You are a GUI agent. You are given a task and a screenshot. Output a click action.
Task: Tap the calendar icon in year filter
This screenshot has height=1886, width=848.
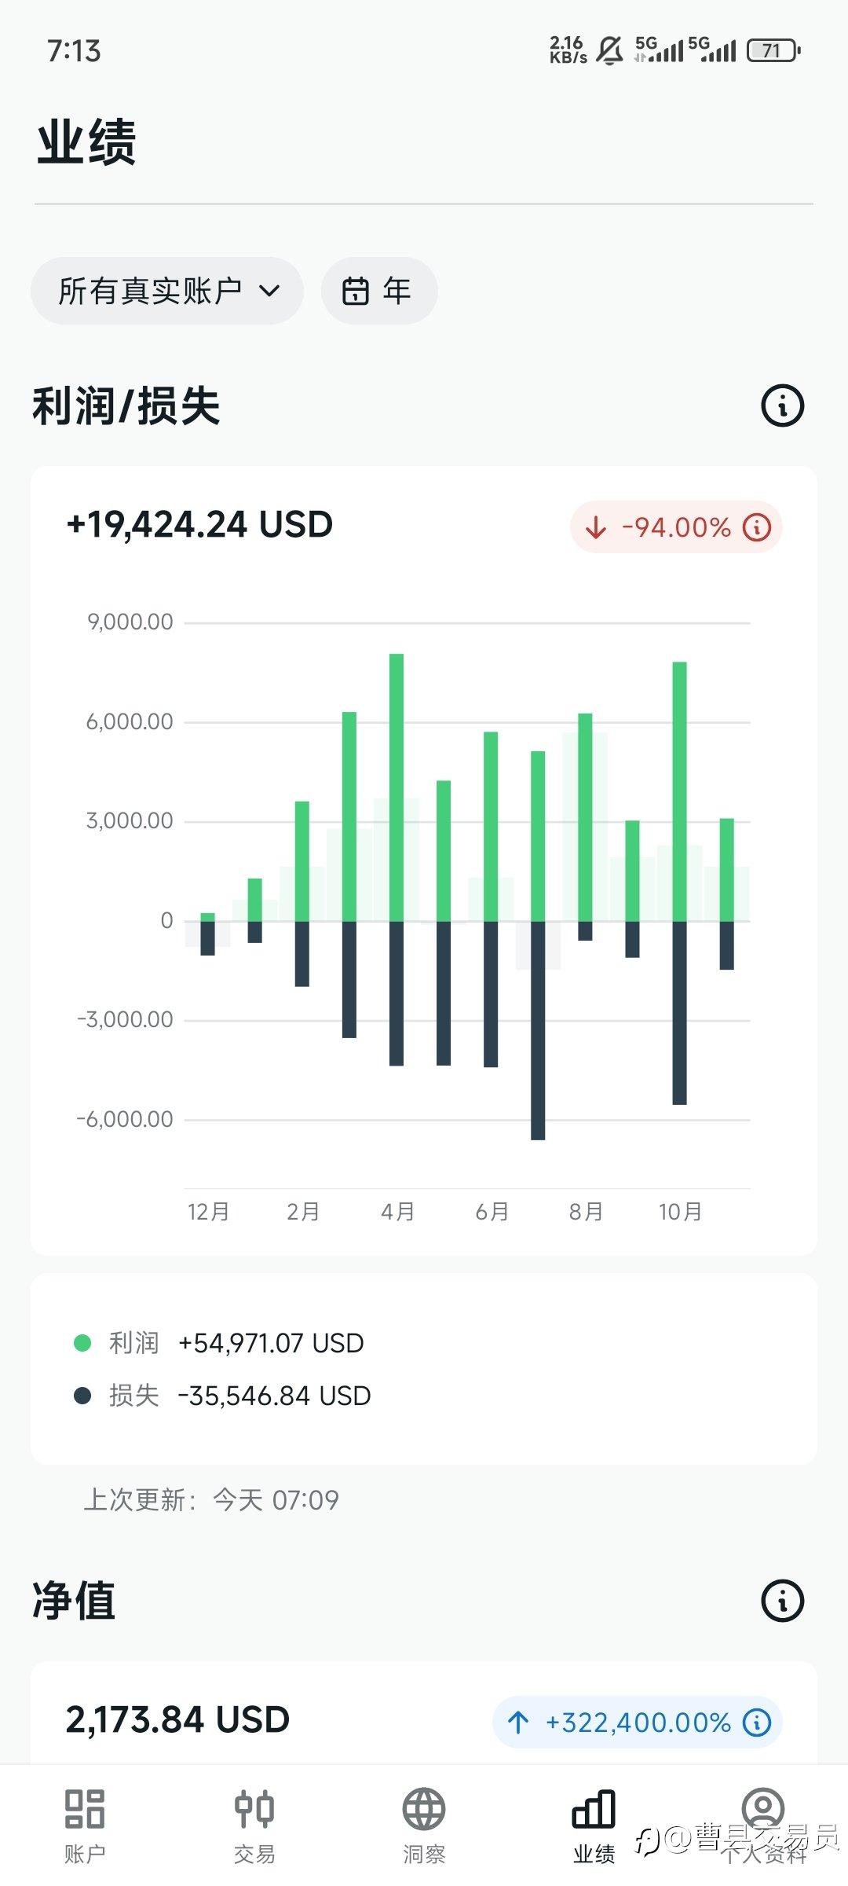pyautogui.click(x=356, y=291)
